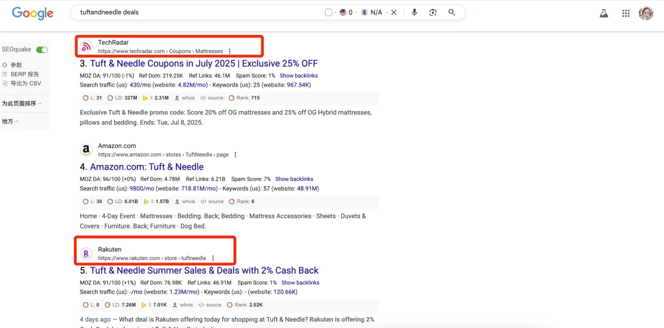Open the Amazon result options menu
Viewport: 664px width, 328px height.
[235, 155]
